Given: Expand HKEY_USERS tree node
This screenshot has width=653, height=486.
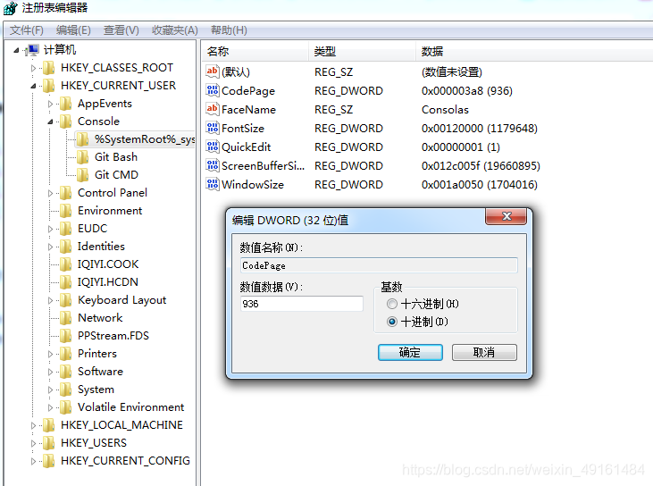Looking at the screenshot, I should [x=33, y=443].
